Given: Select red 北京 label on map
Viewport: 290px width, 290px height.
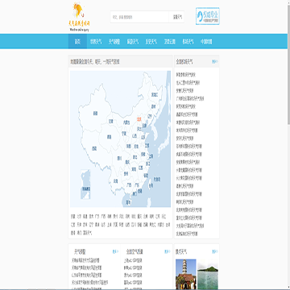Looking at the screenshot, I should (x=139, y=118).
